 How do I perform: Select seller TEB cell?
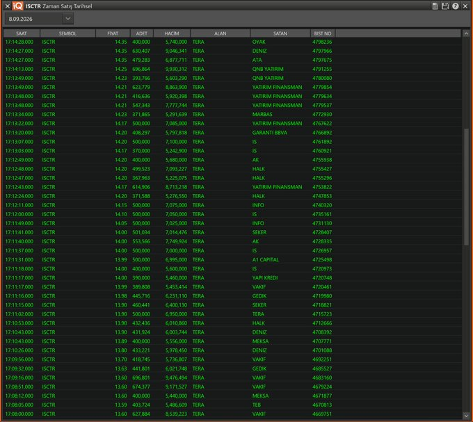(257, 405)
